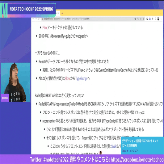The image size is (164, 164).
Task: Click the line starting 'Rails側のAPIはrepresenter'
Action: [x=101, y=104]
